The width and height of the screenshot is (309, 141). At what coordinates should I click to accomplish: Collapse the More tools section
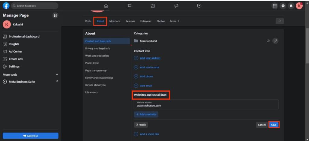[x=57, y=75]
